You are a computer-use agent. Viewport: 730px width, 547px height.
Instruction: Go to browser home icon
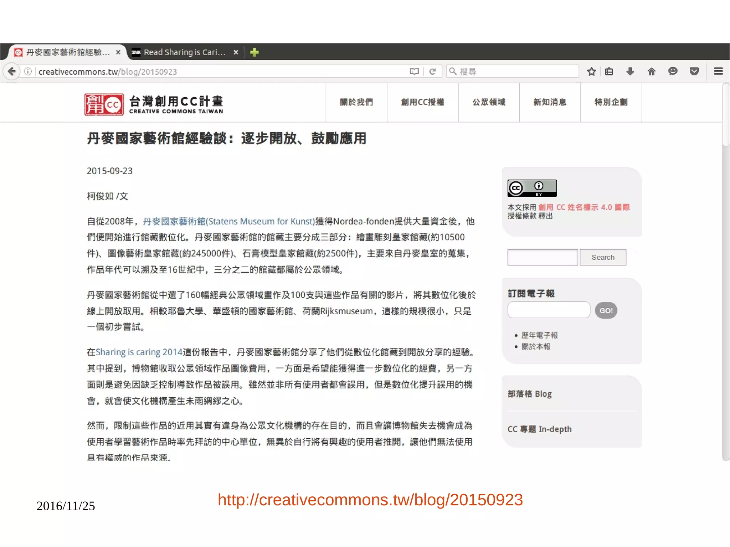(x=651, y=72)
